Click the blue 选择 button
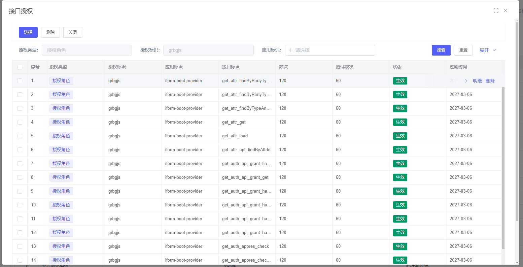 28,32
